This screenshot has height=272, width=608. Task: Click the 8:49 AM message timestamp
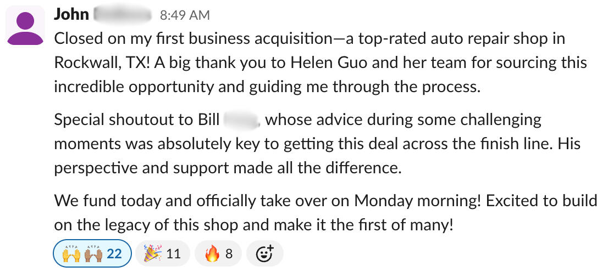pos(184,15)
